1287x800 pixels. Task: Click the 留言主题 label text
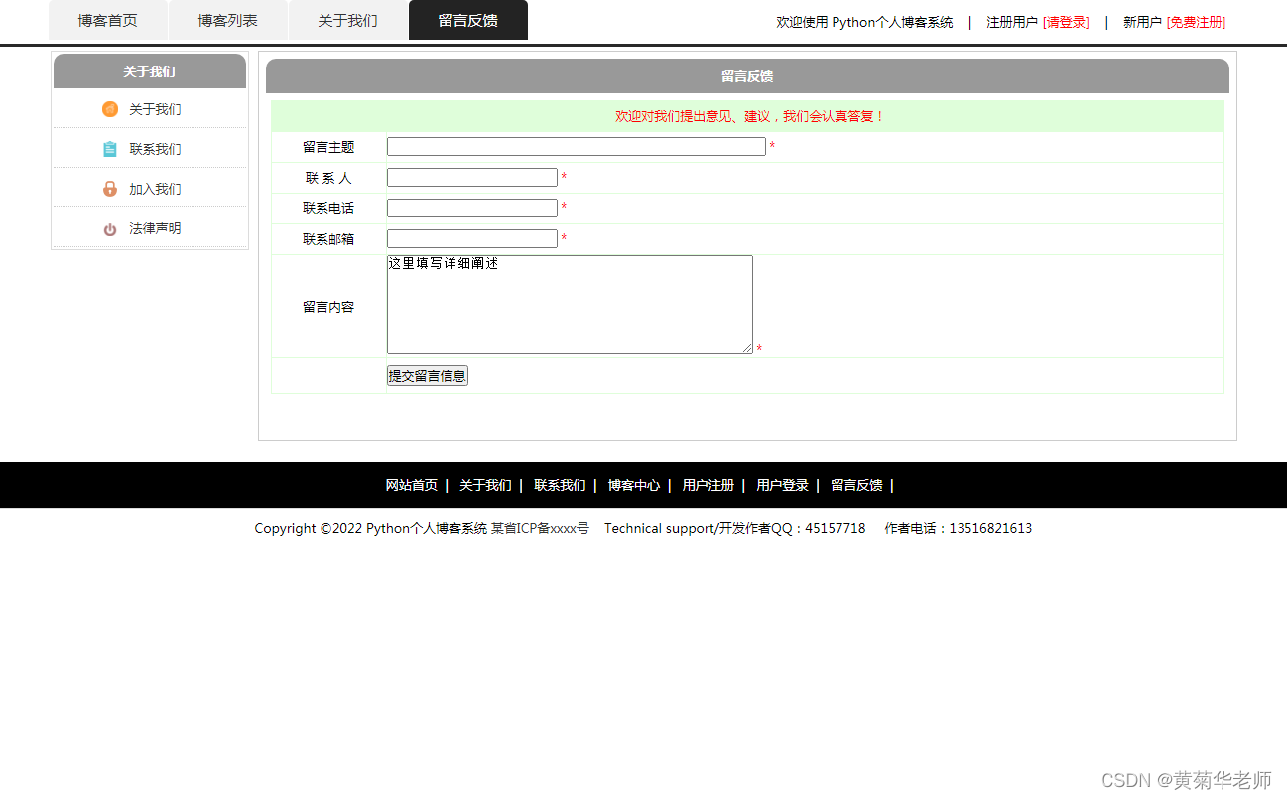328,147
